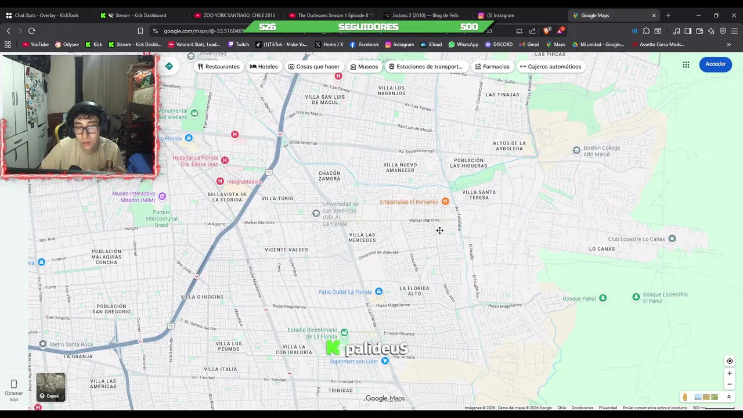Open Empanadas El Remanso restaurant pin
The width and height of the screenshot is (743, 418).
click(x=445, y=201)
